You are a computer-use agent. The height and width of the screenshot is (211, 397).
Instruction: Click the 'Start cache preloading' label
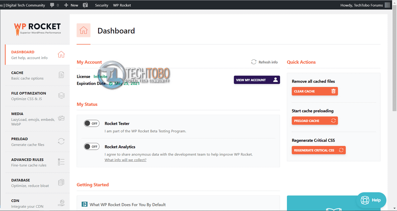point(313,111)
